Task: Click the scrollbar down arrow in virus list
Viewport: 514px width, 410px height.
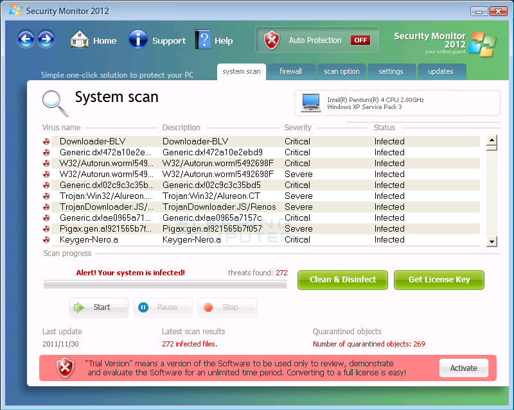Action: point(492,242)
